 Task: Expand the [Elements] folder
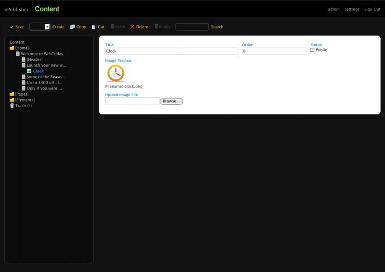12,100
